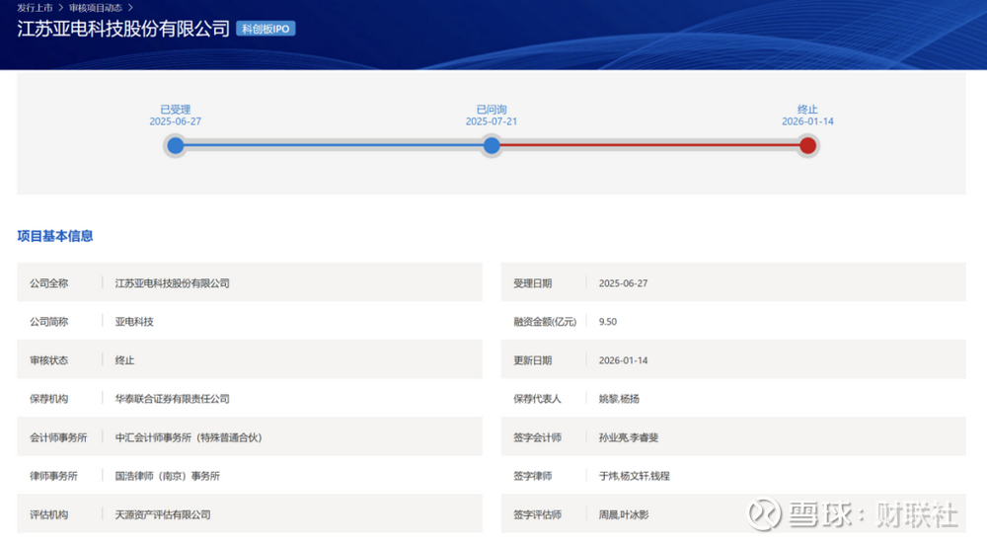Click the 受理日期 field label
The height and width of the screenshot is (545, 987).
pyautogui.click(x=533, y=283)
